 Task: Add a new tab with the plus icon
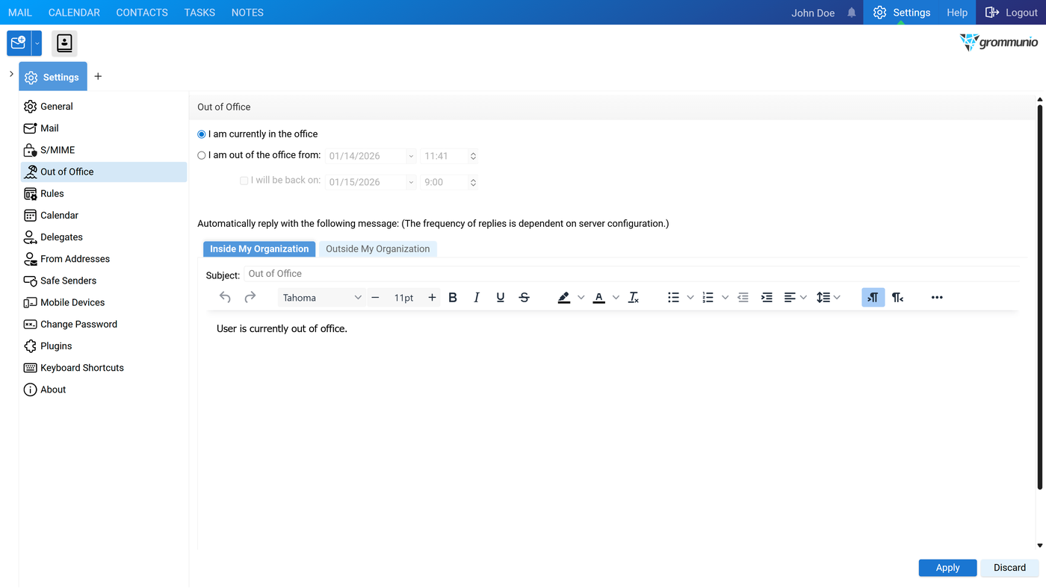98,76
